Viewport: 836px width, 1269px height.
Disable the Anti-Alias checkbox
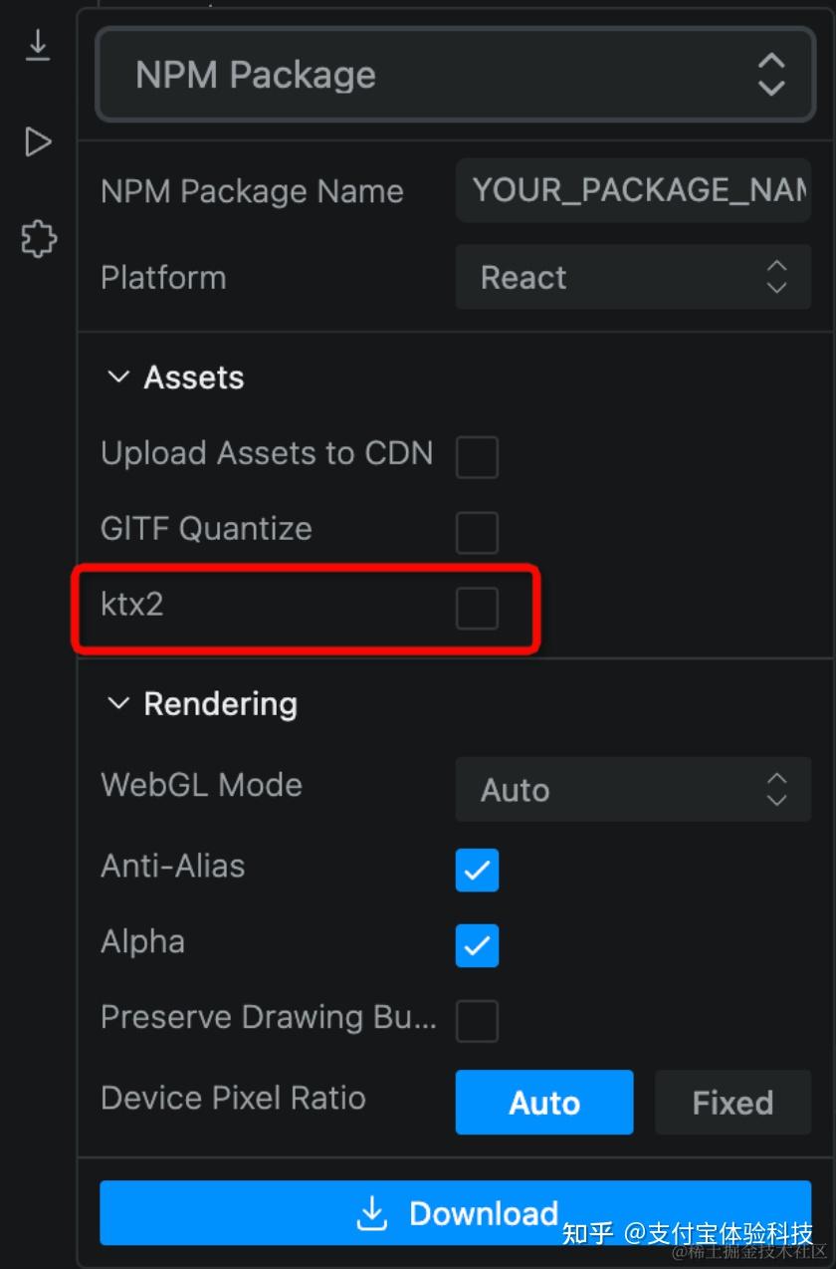click(477, 870)
